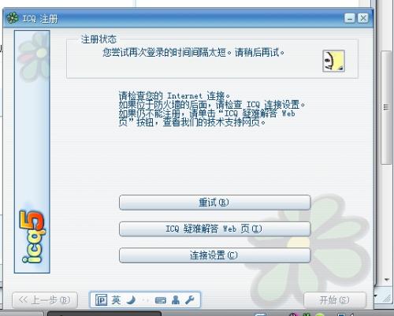Click the scrollbar down arrow at right edge
The width and height of the screenshot is (394, 316).
tap(386, 280)
